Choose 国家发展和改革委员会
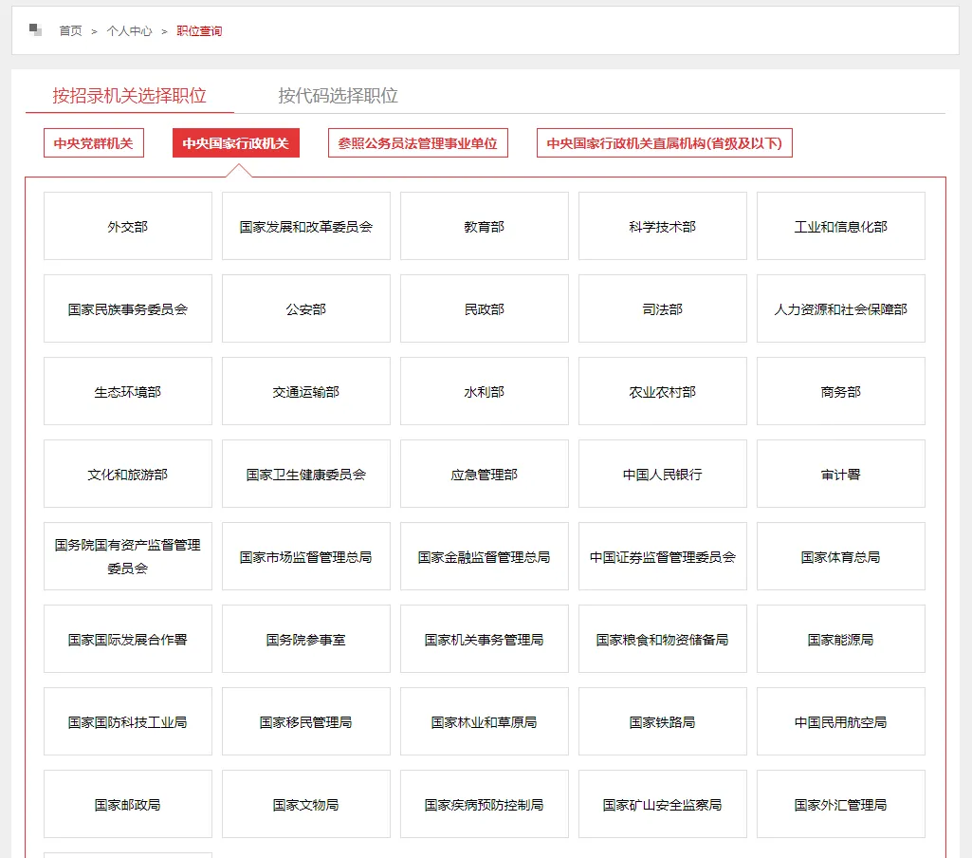Image resolution: width=972 pixels, height=858 pixels. coord(306,227)
